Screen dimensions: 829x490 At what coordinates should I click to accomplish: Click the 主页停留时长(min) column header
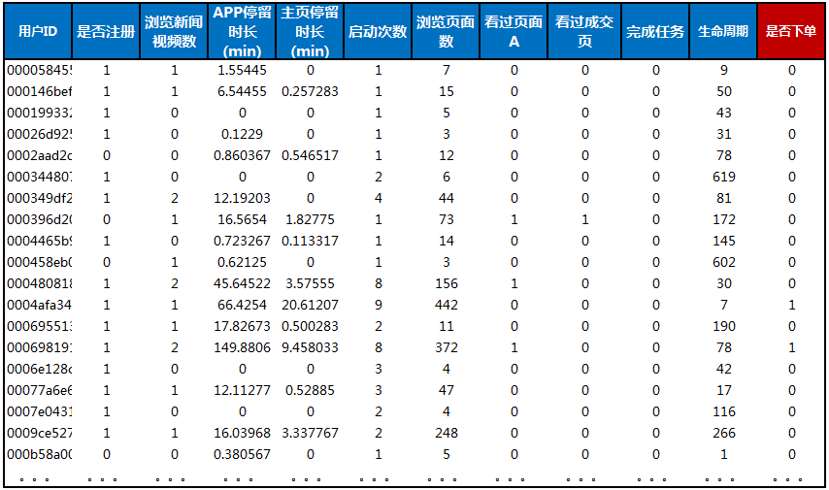(x=310, y=31)
